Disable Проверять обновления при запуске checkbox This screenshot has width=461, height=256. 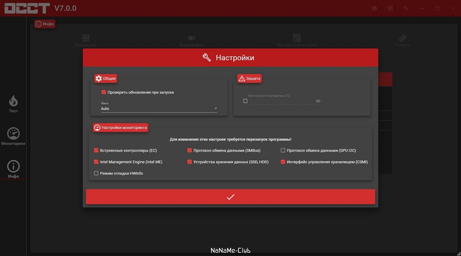[x=104, y=92]
